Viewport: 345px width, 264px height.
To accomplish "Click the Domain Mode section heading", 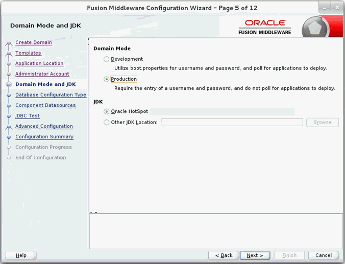I will pos(112,49).
